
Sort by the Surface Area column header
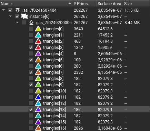click(x=110, y=4)
